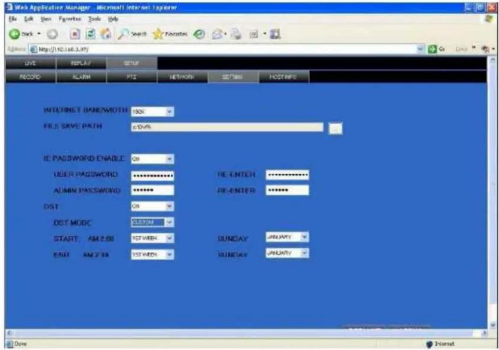The width and height of the screenshot is (499, 350).
Task: Click the page icon in the address bar
Action: 33,49
